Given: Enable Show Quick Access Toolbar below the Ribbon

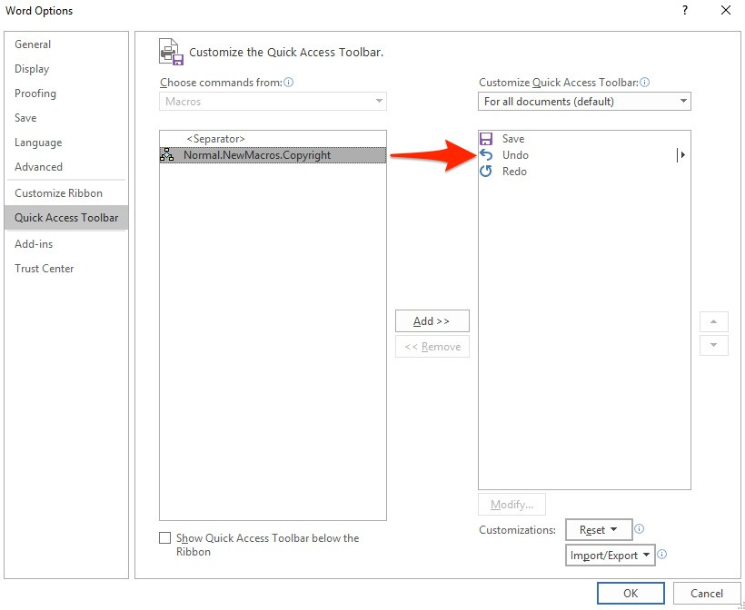Looking at the screenshot, I should click(164, 538).
